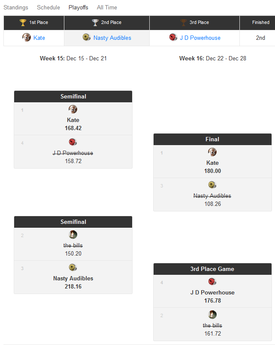Click the silver 2nd Place trophy icon
The image size is (275, 345).
[x=95, y=22]
